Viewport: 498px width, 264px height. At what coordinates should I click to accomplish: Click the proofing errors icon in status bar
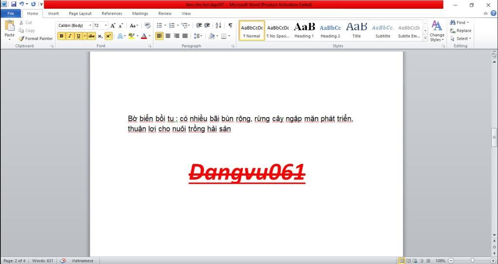click(63, 261)
